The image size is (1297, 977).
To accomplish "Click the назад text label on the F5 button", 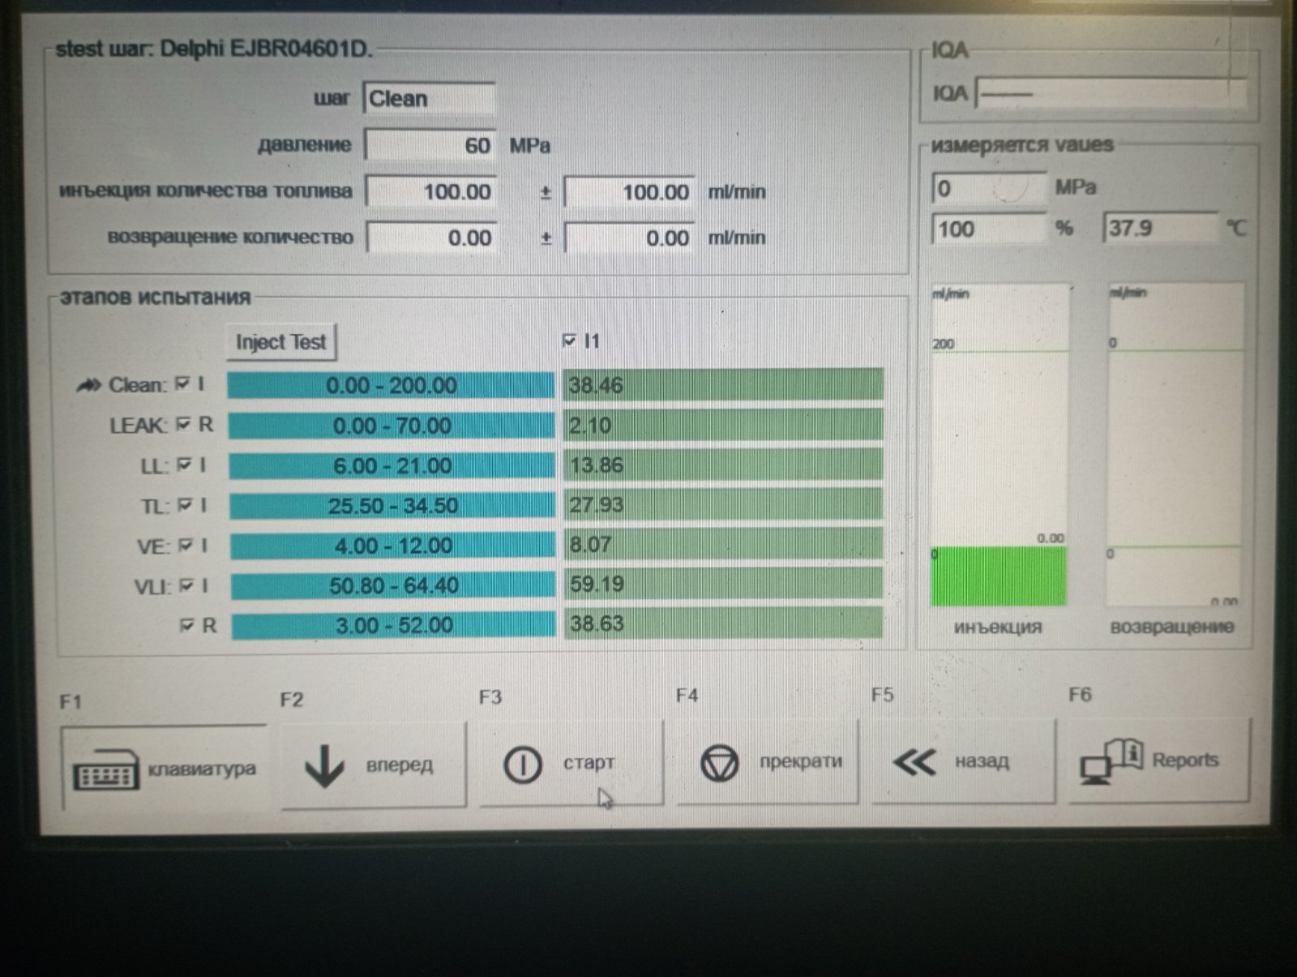I will tap(982, 761).
